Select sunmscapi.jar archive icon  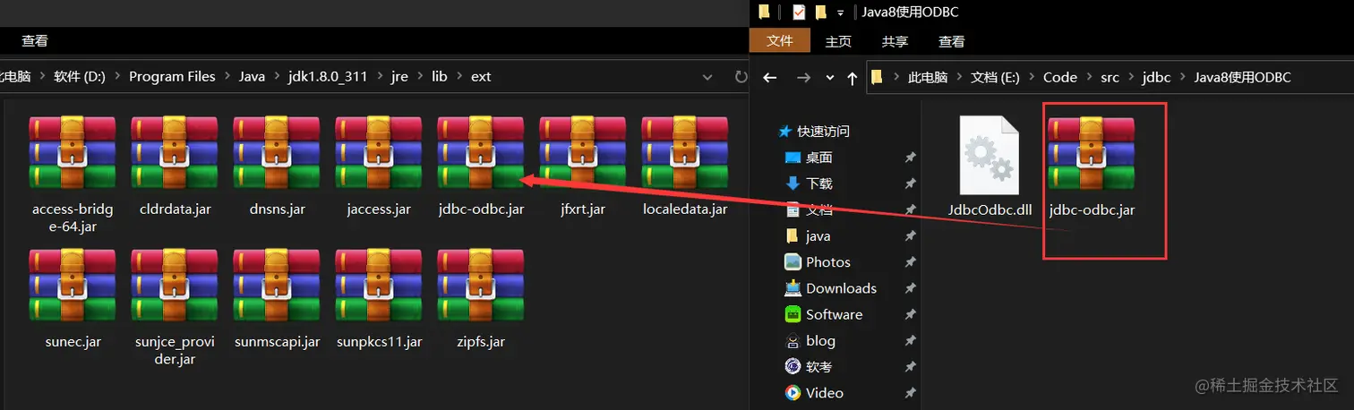pyautogui.click(x=276, y=285)
